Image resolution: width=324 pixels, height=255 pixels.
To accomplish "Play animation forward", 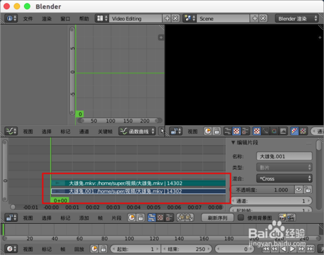I will (x=292, y=249).
